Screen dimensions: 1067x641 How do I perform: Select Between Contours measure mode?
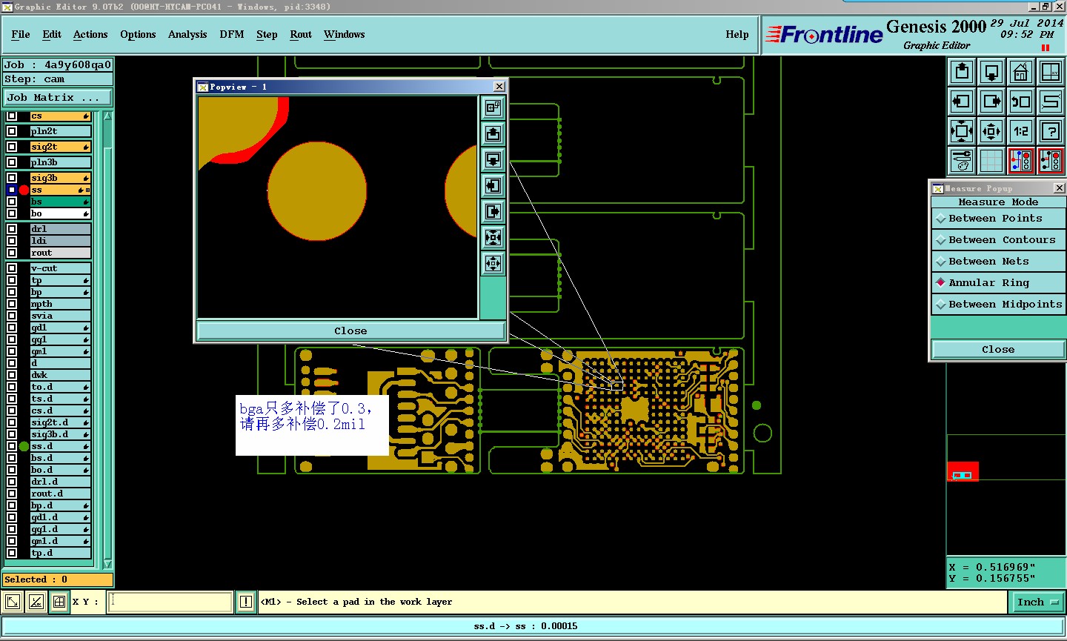[x=998, y=240]
